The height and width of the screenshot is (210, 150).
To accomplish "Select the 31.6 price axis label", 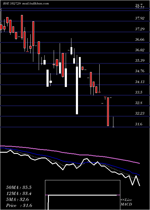I will [139, 124].
